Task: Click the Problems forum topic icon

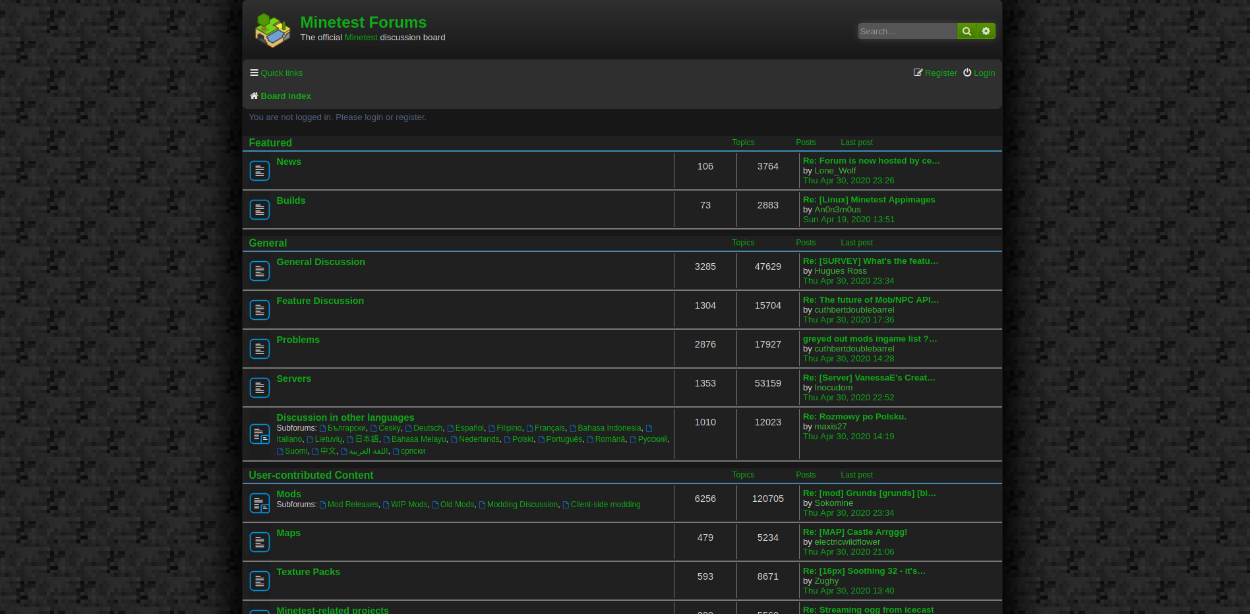Action: click(x=259, y=348)
